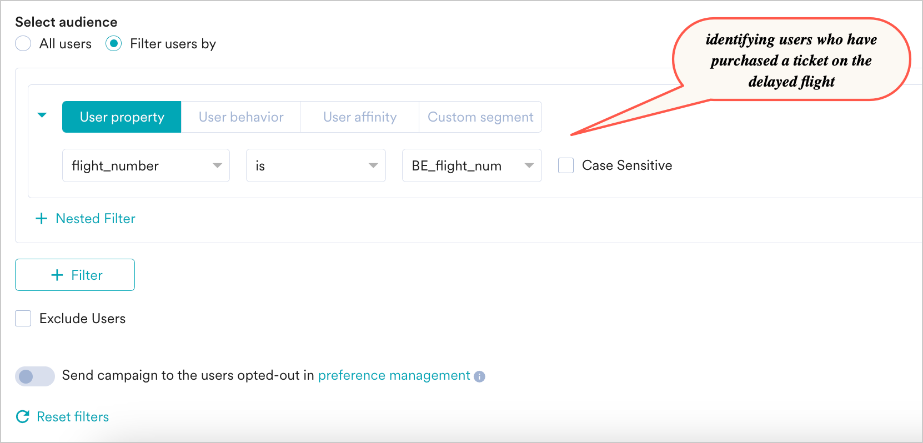Collapse the filter block with teal triangle
Viewport: 923px width, 443px height.
point(42,115)
